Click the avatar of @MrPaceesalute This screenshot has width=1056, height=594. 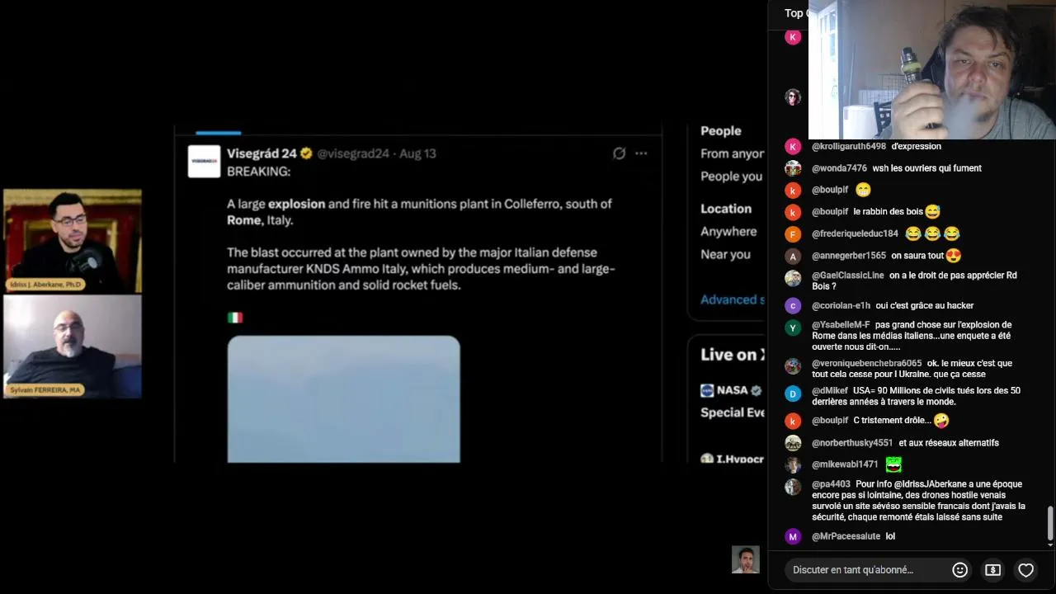click(x=793, y=536)
